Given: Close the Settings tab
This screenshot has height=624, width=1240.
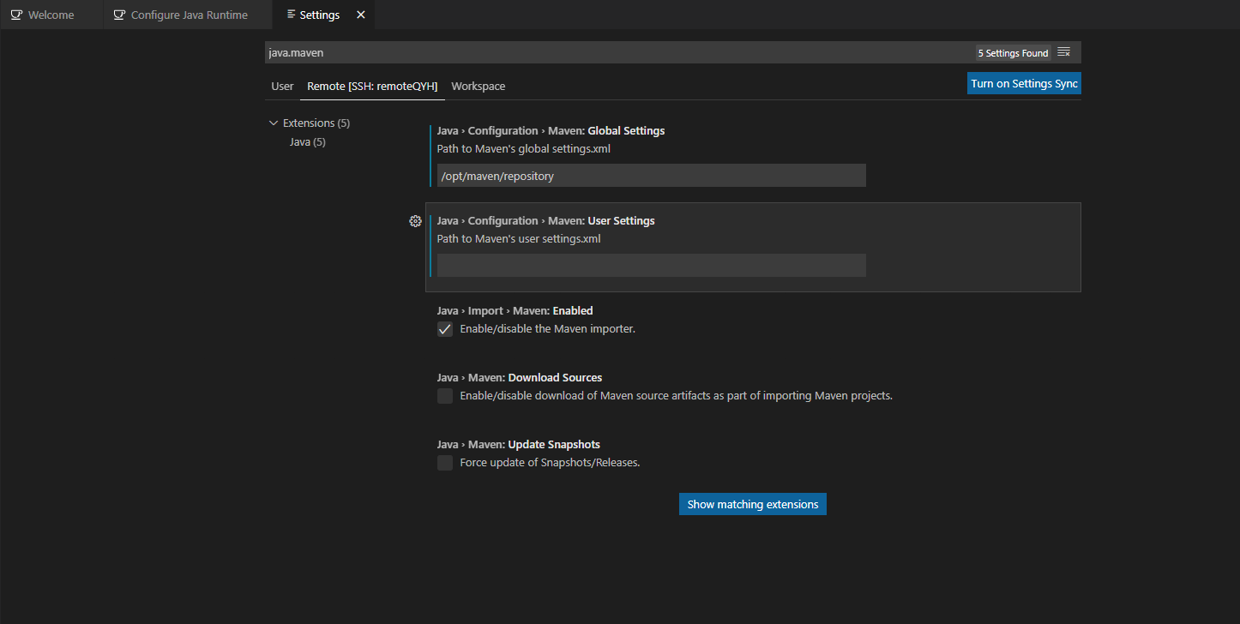Looking at the screenshot, I should pyautogui.click(x=360, y=15).
